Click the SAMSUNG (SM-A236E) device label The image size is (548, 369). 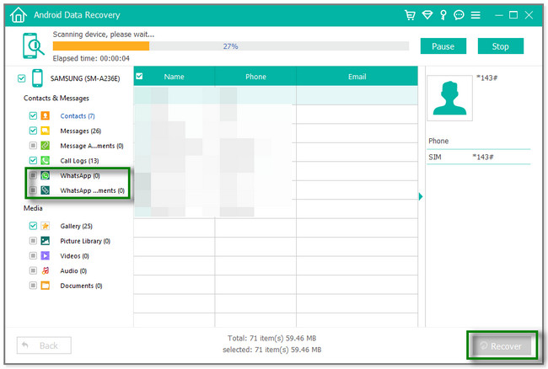coord(85,78)
